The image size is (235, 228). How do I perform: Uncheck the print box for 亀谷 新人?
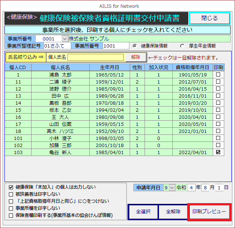(218, 152)
